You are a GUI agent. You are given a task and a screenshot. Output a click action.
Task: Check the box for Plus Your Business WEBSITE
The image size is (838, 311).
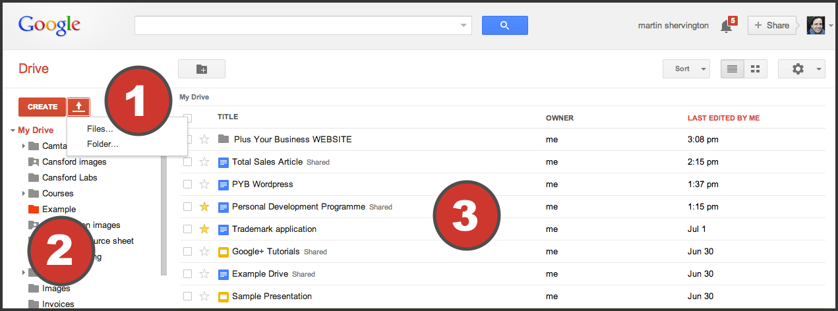[188, 139]
